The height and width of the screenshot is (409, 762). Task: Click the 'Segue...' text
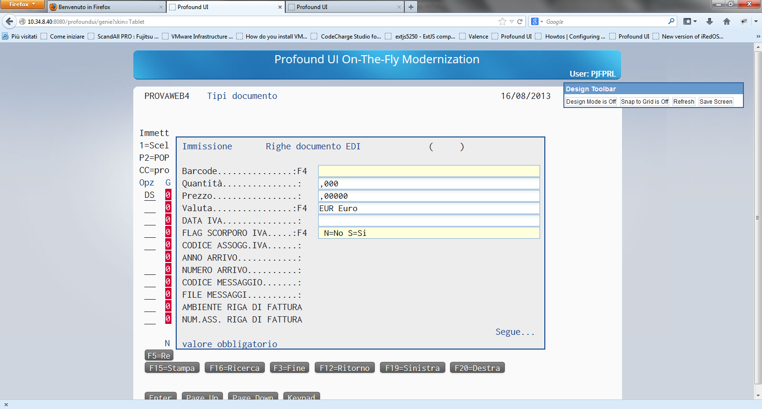pyautogui.click(x=515, y=332)
